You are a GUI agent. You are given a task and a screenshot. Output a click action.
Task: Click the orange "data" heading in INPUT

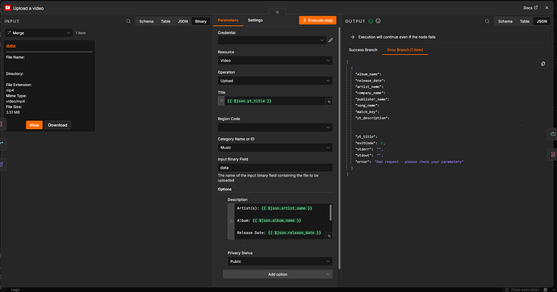coord(10,46)
